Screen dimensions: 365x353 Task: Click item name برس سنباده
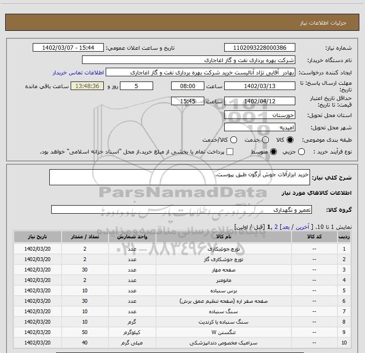coord(223,290)
